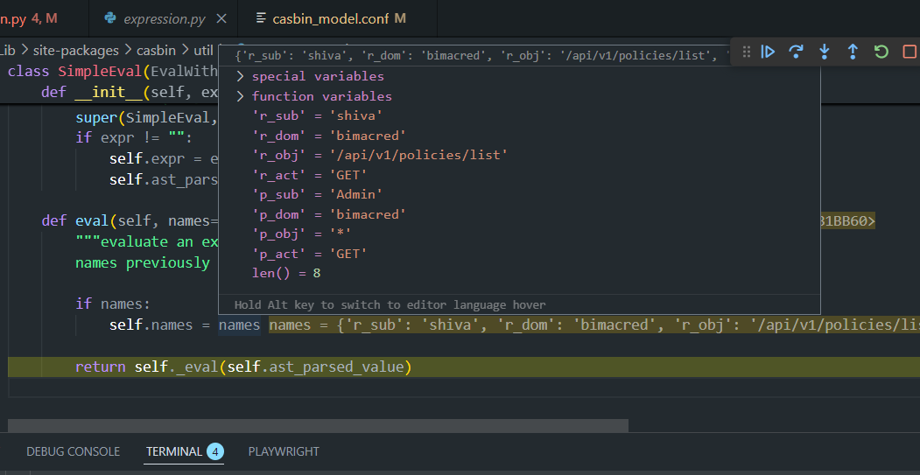Viewport: 920px width, 475px height.
Task: Click the site-packages breadcrumb
Action: point(75,51)
